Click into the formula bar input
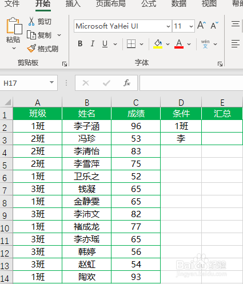The image size is (243, 284). [192, 83]
